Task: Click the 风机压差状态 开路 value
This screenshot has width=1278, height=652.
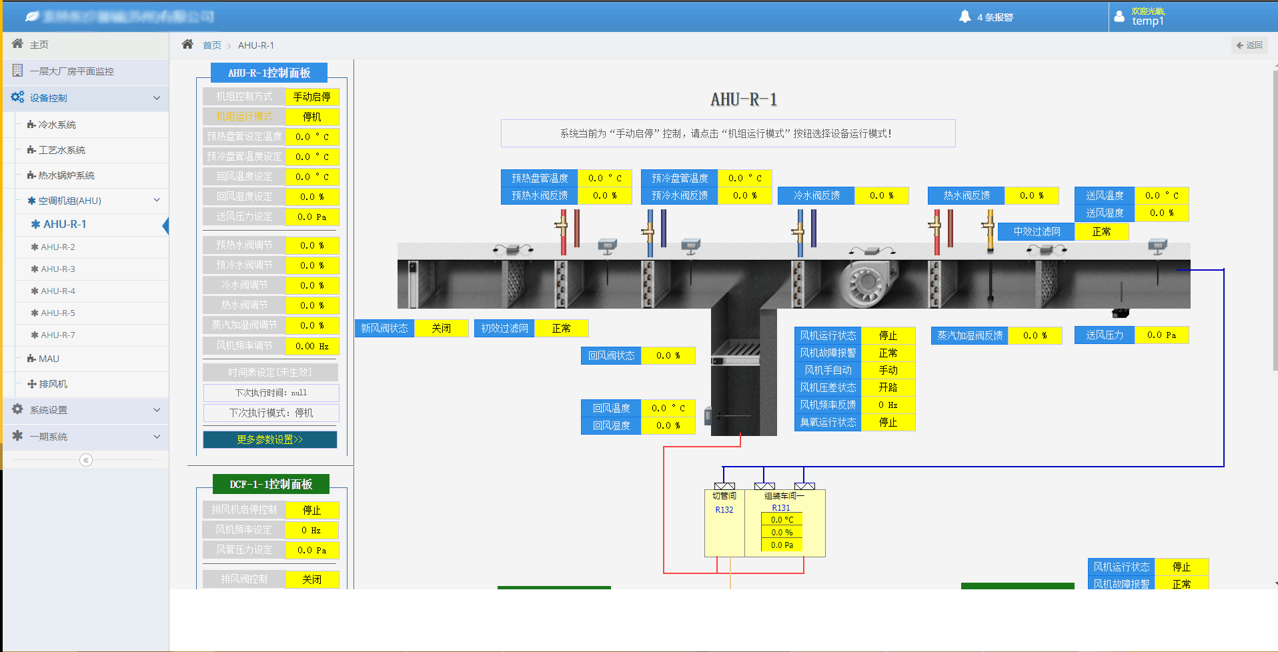Action: [x=888, y=387]
